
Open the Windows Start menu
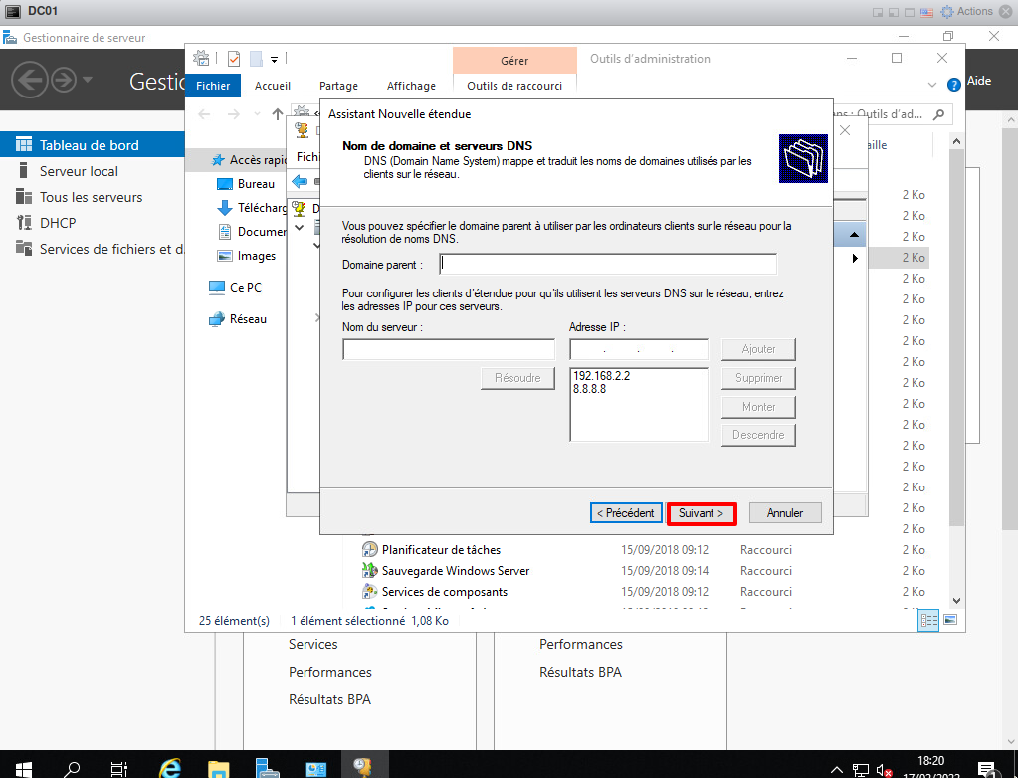pyautogui.click(x=24, y=768)
